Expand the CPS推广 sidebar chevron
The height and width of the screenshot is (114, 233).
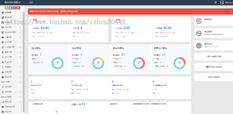coord(20,82)
